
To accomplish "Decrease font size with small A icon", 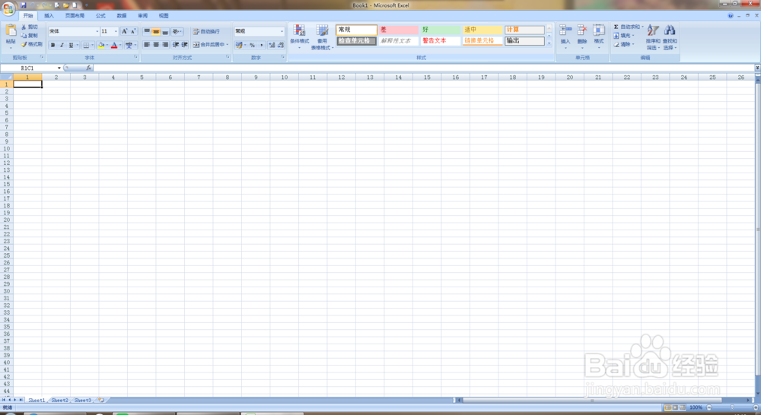I will tap(133, 31).
